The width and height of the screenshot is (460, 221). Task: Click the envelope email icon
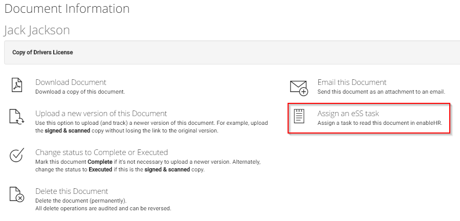pos(299,87)
